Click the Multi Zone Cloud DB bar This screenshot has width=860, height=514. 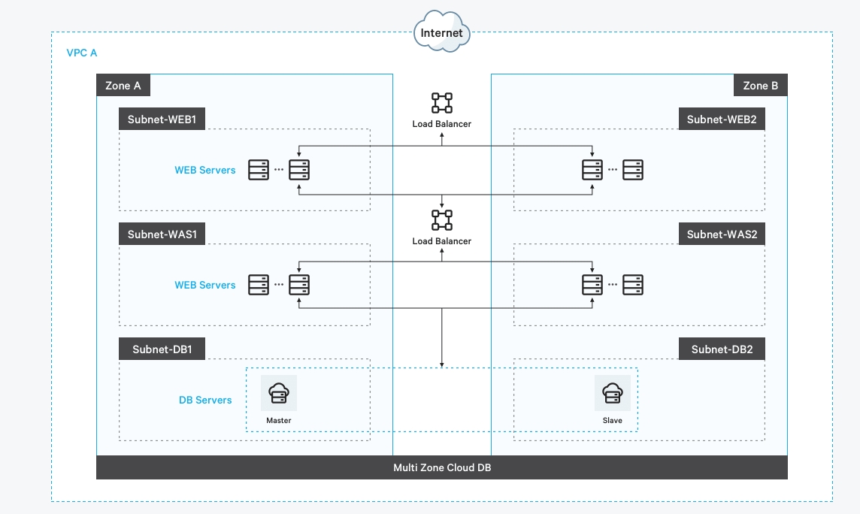[x=442, y=467]
